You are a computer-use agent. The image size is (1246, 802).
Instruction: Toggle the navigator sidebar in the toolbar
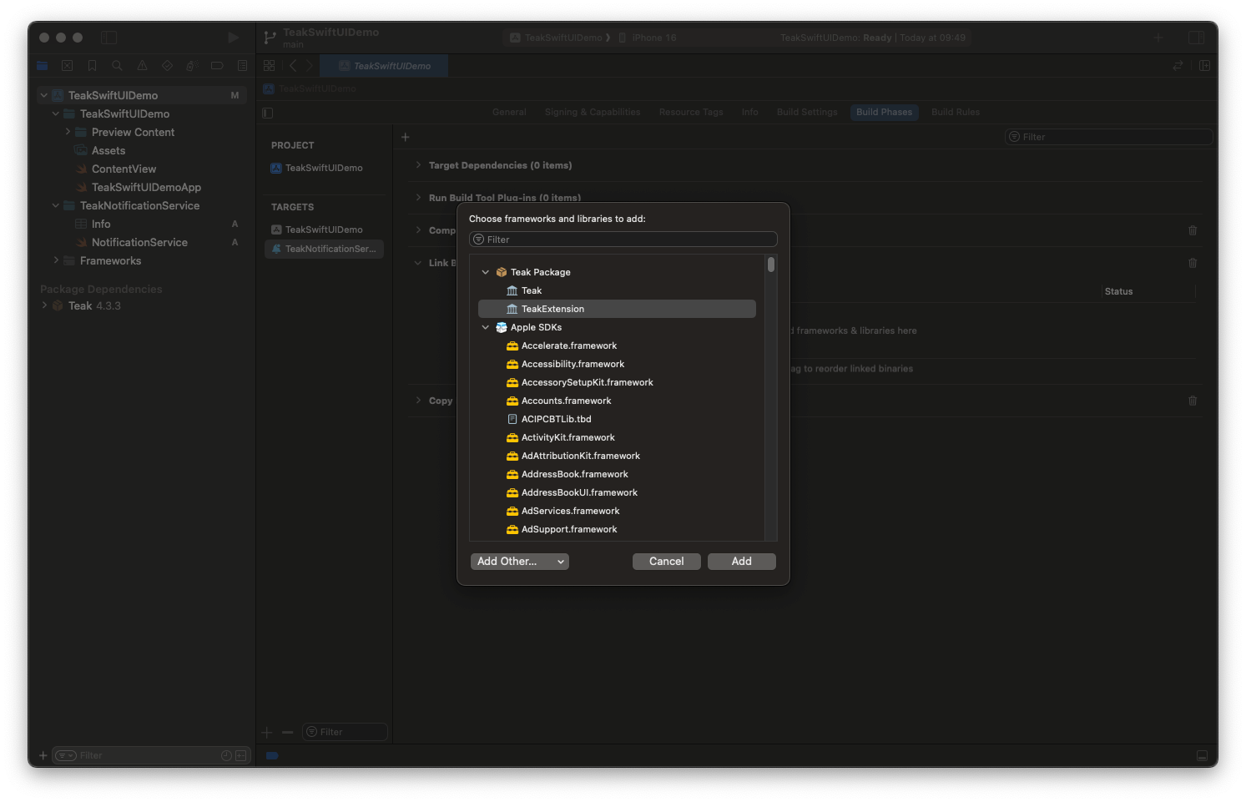click(x=109, y=38)
